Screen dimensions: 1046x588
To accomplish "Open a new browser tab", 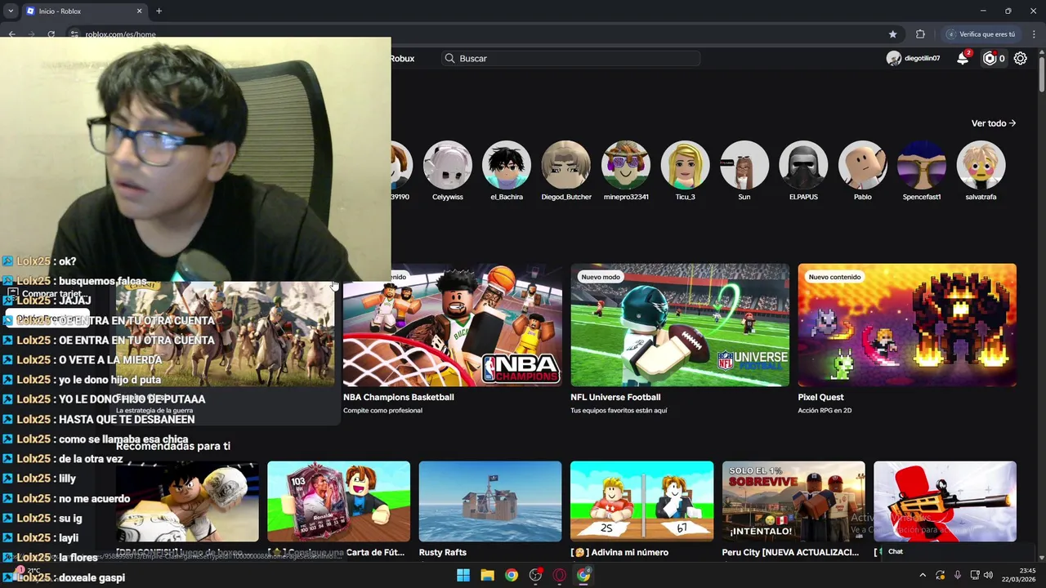I will pyautogui.click(x=159, y=11).
